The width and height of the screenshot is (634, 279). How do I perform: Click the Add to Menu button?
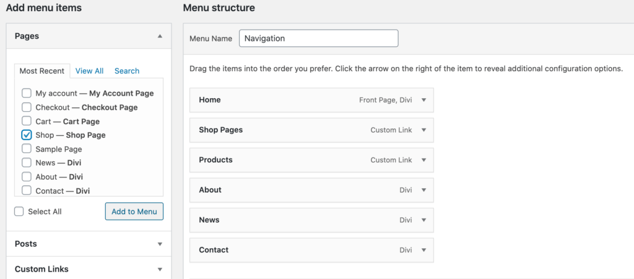tap(134, 211)
